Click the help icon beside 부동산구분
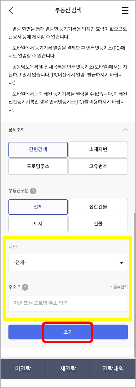 coord(33,191)
